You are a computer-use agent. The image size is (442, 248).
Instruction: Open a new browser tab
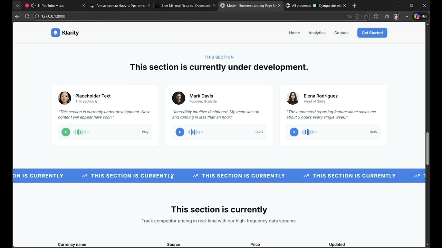point(354,6)
